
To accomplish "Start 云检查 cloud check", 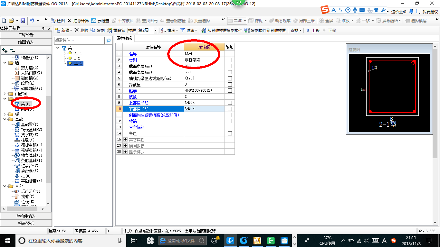I will 100,21.
